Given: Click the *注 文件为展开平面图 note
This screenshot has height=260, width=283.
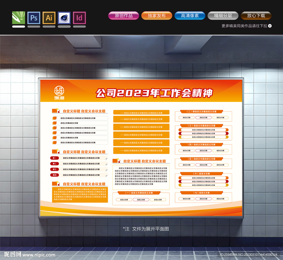Looking at the screenshot, I should (x=146, y=229).
